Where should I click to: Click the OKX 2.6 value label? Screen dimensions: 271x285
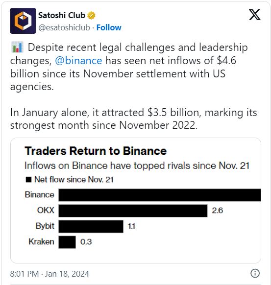218,211
